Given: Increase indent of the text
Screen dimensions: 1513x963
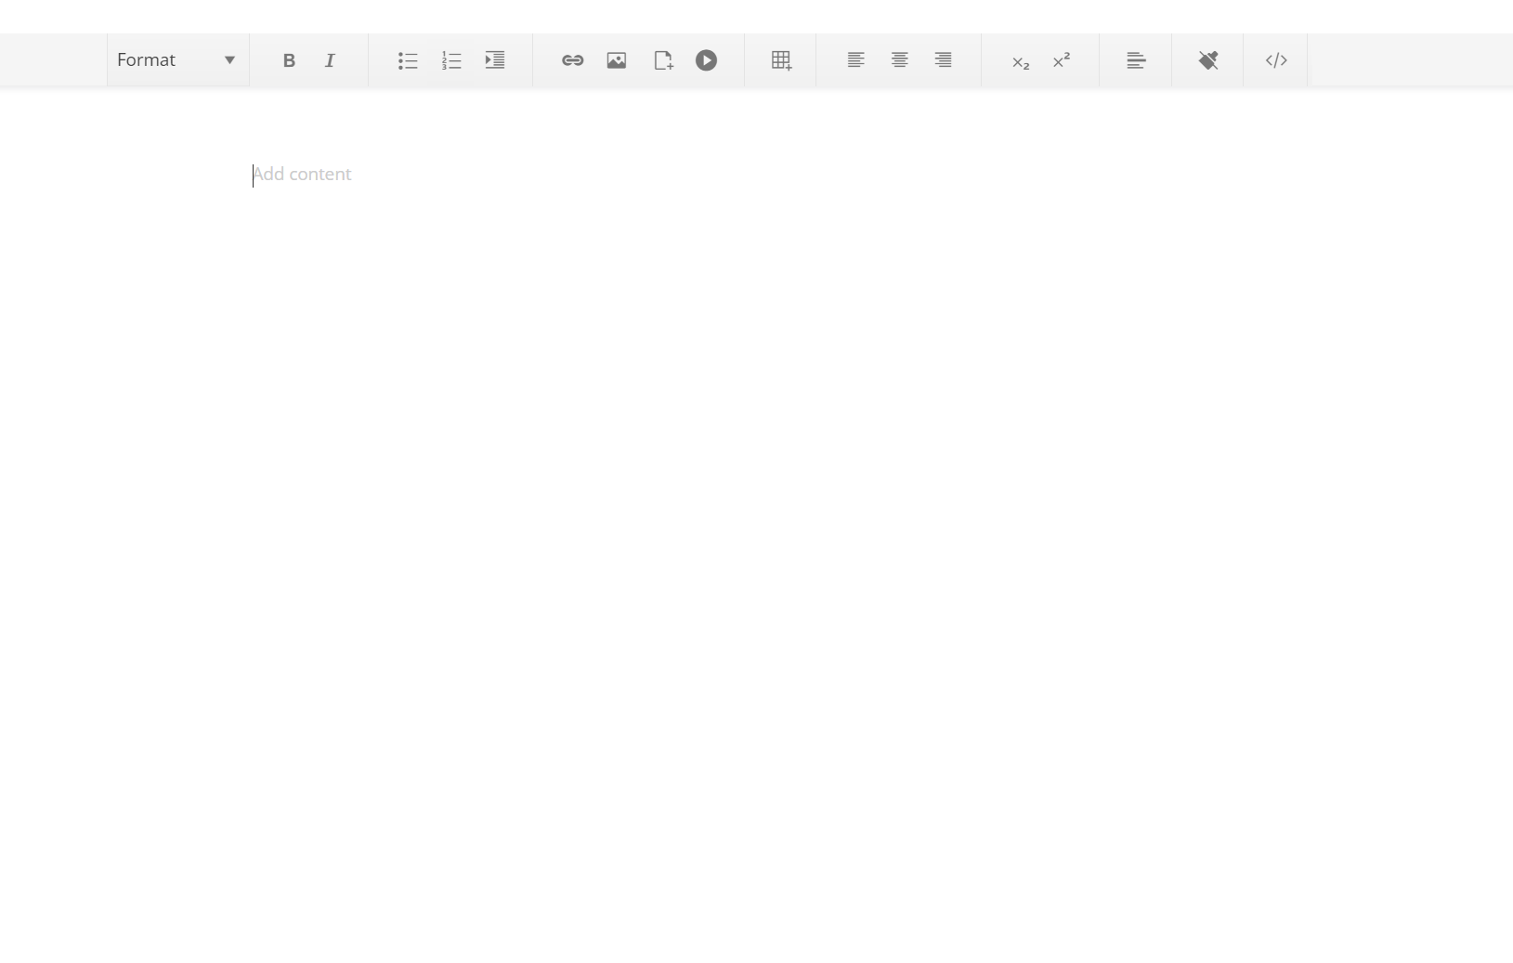Looking at the screenshot, I should (x=495, y=60).
